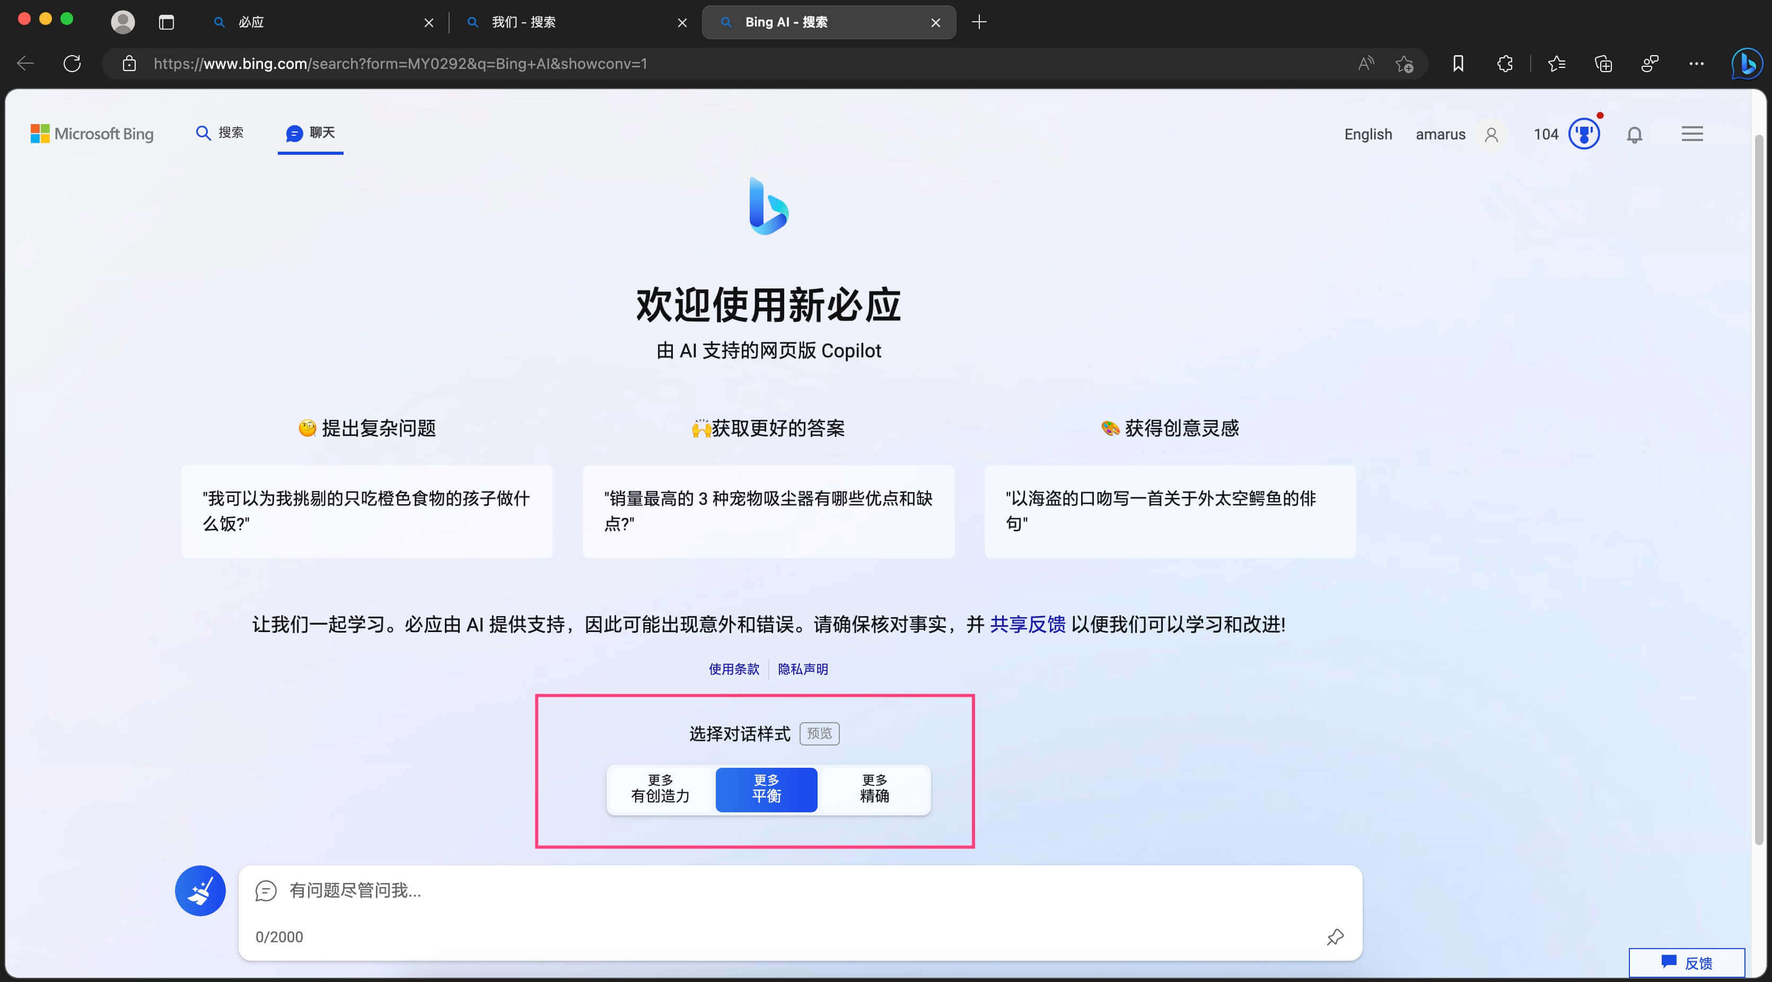
Task: Open the 共享反馈 link
Action: [x=1027, y=624]
